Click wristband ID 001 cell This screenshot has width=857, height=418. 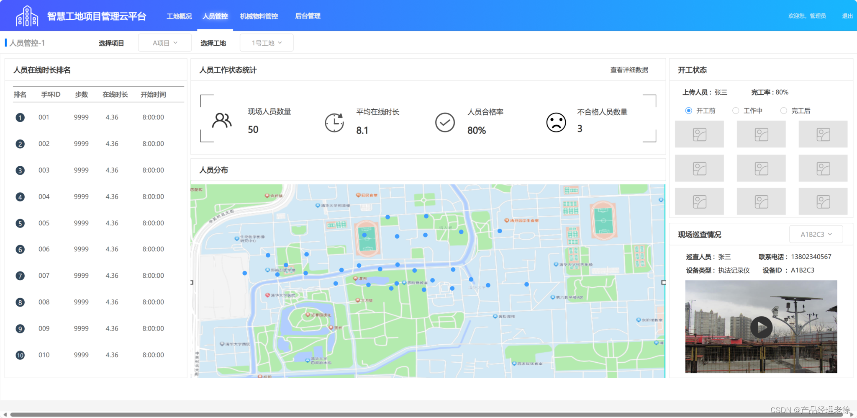coord(44,117)
